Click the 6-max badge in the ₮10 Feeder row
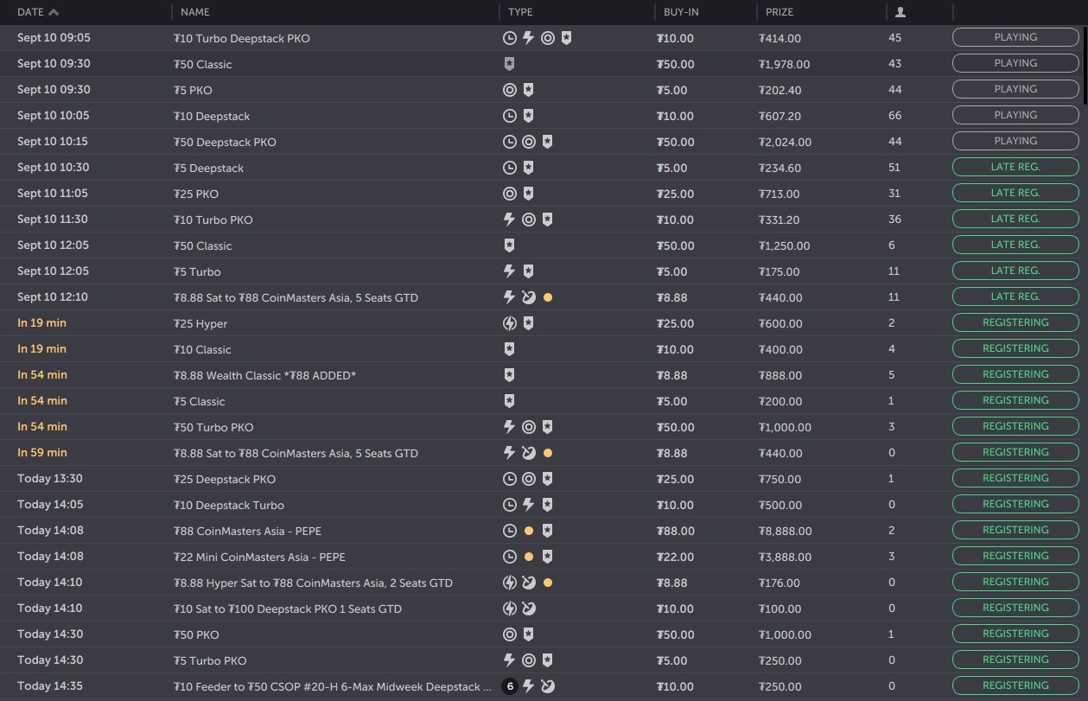 [x=510, y=686]
